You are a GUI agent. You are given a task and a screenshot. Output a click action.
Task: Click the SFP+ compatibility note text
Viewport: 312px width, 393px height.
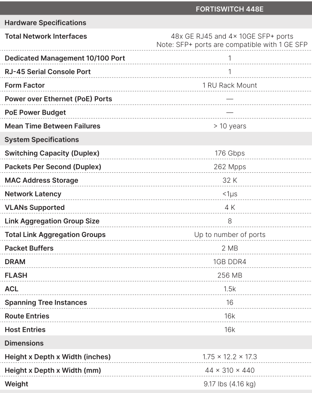click(x=232, y=45)
